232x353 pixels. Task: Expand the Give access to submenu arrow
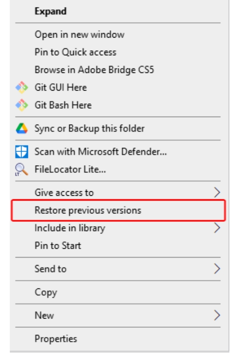click(217, 193)
